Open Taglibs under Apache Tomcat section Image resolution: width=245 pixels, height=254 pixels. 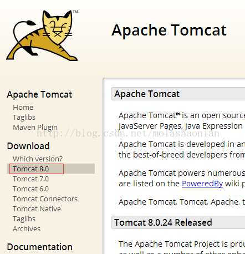[24, 118]
